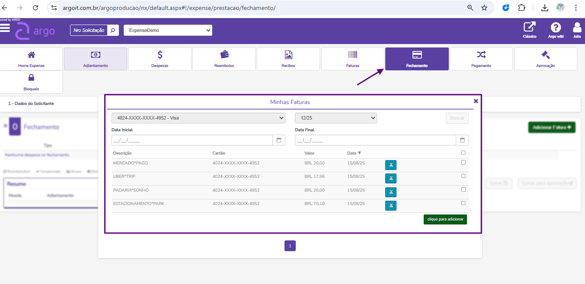Expand the 12/25 period dropdown
This screenshot has height=284, width=585.
click(336, 118)
